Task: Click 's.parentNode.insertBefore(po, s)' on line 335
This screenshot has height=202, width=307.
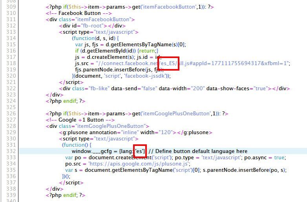Action: 244,170
